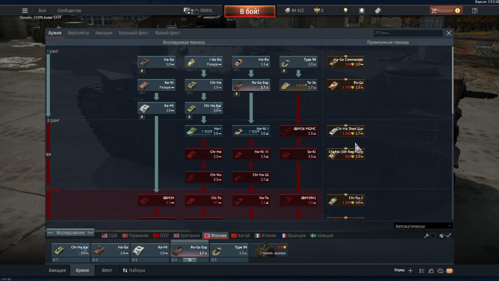This screenshot has width=499, height=281.
Task: Select the Ha-Go tank in tree
Action: pyautogui.click(x=156, y=62)
